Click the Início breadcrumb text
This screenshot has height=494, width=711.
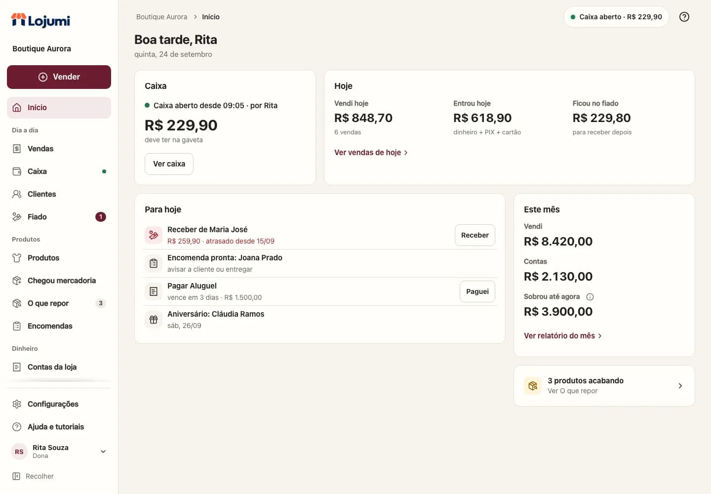point(211,17)
